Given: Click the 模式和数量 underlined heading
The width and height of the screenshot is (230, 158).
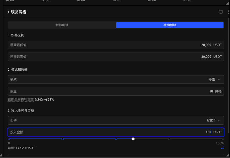Looking at the screenshot, I should click(18, 70).
